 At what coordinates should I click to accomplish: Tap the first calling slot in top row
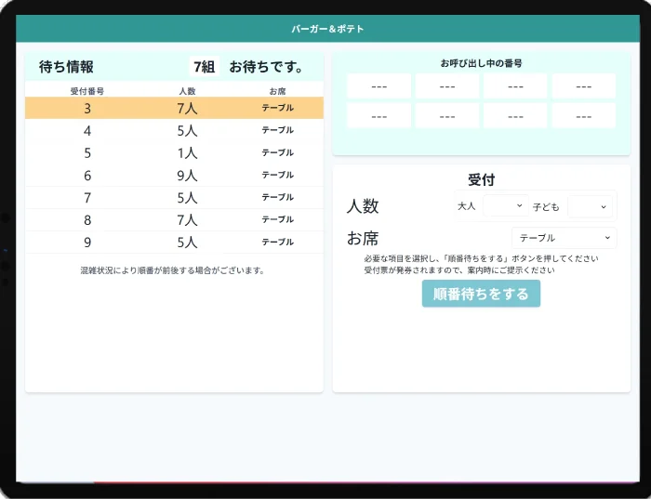[x=379, y=86]
